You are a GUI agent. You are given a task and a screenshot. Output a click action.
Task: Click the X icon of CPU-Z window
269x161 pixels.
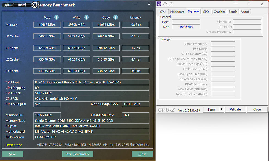point(262,4)
